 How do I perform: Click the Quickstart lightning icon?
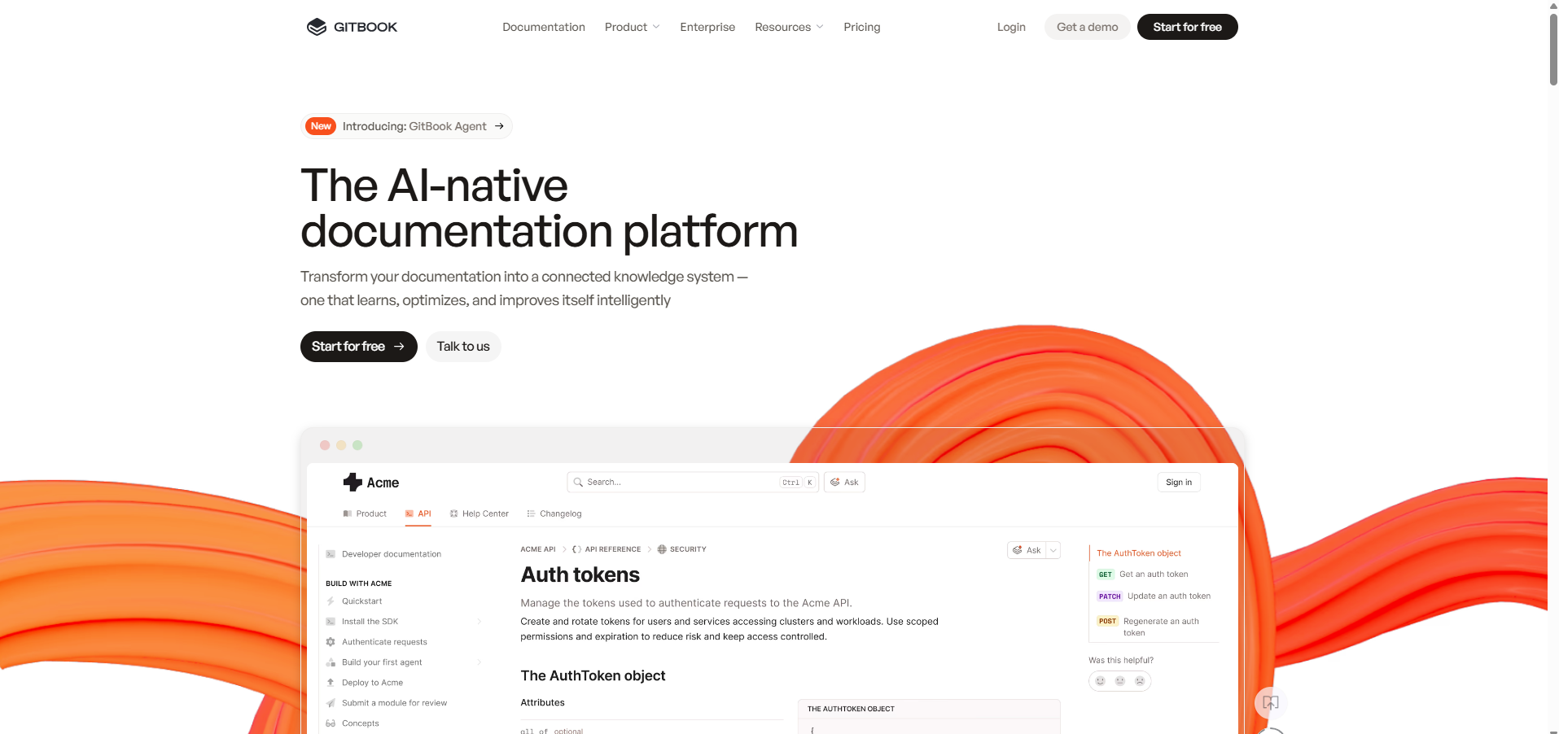331,601
